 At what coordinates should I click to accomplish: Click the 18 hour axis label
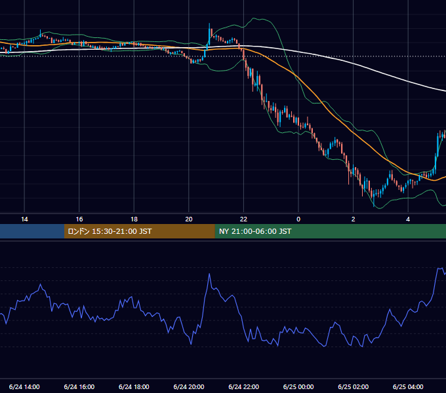[x=134, y=219]
